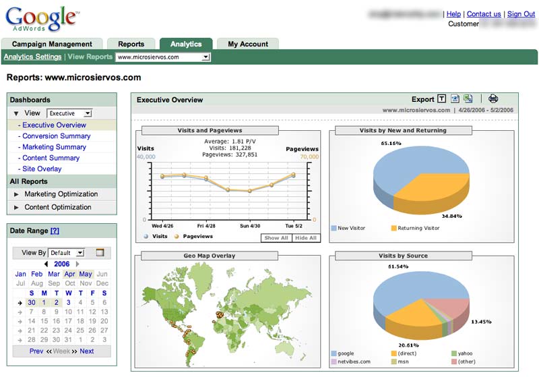Click year 2006 in calendar
This screenshot has height=377, width=539.
(62, 264)
